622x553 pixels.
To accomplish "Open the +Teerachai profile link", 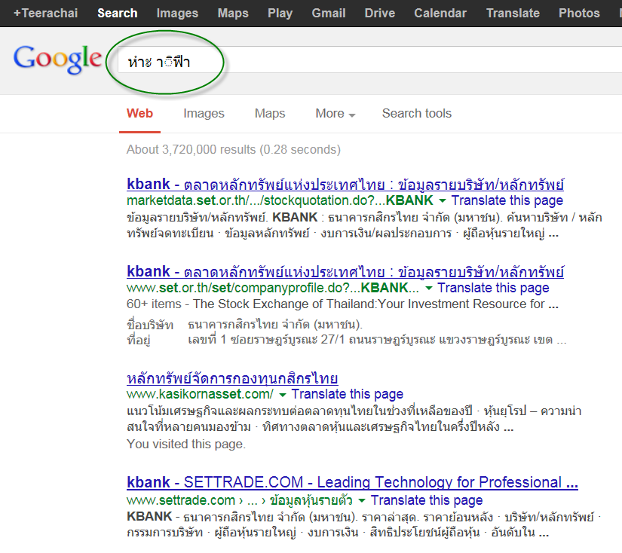I will (46, 13).
